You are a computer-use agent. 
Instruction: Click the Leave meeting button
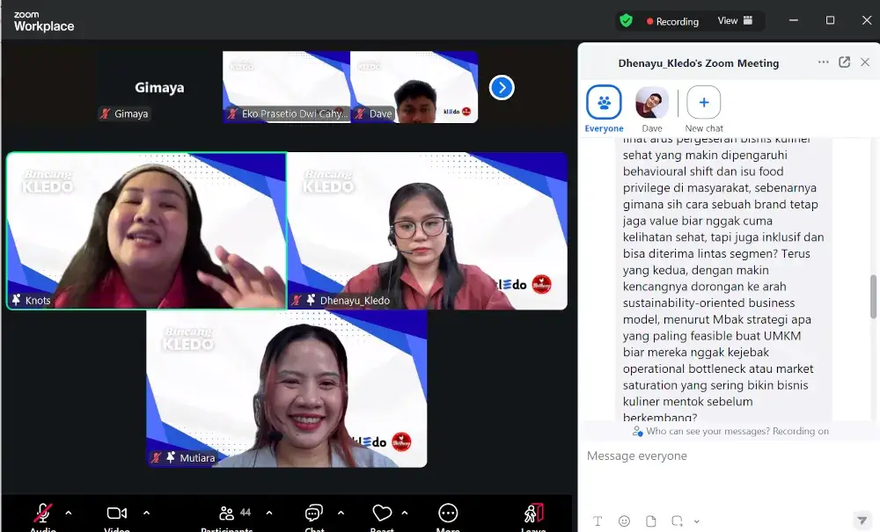[x=533, y=515]
